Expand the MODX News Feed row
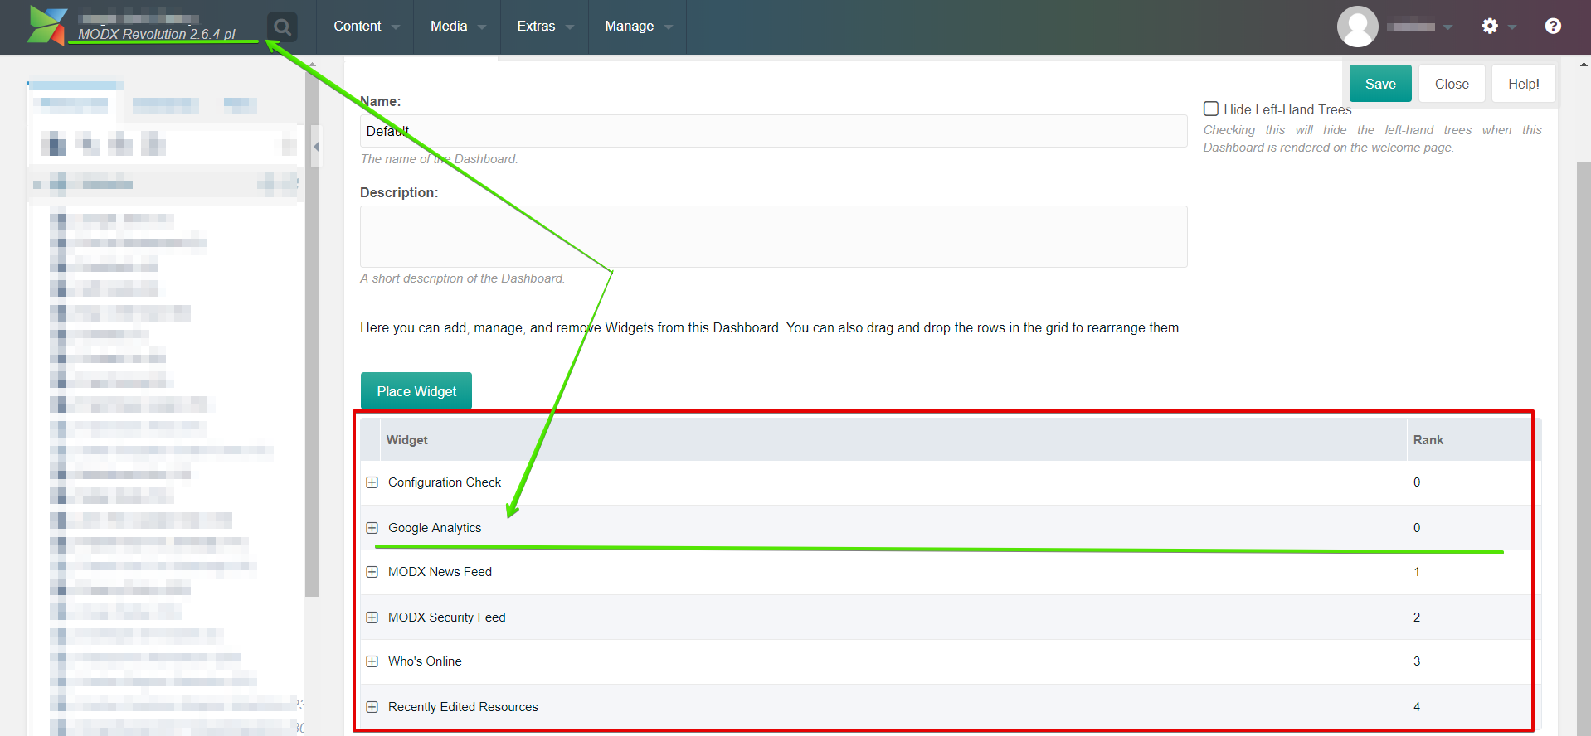Image resolution: width=1591 pixels, height=736 pixels. [x=372, y=572]
